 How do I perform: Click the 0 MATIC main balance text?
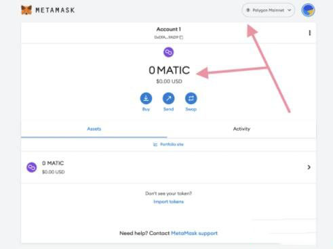(x=169, y=70)
